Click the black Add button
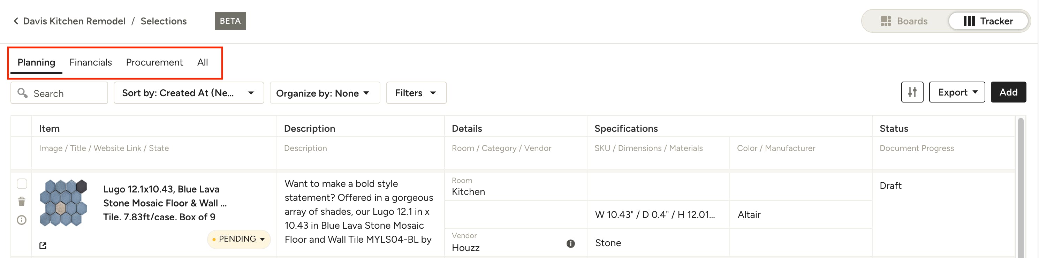Viewport: 1039px width, 258px height. click(1008, 92)
